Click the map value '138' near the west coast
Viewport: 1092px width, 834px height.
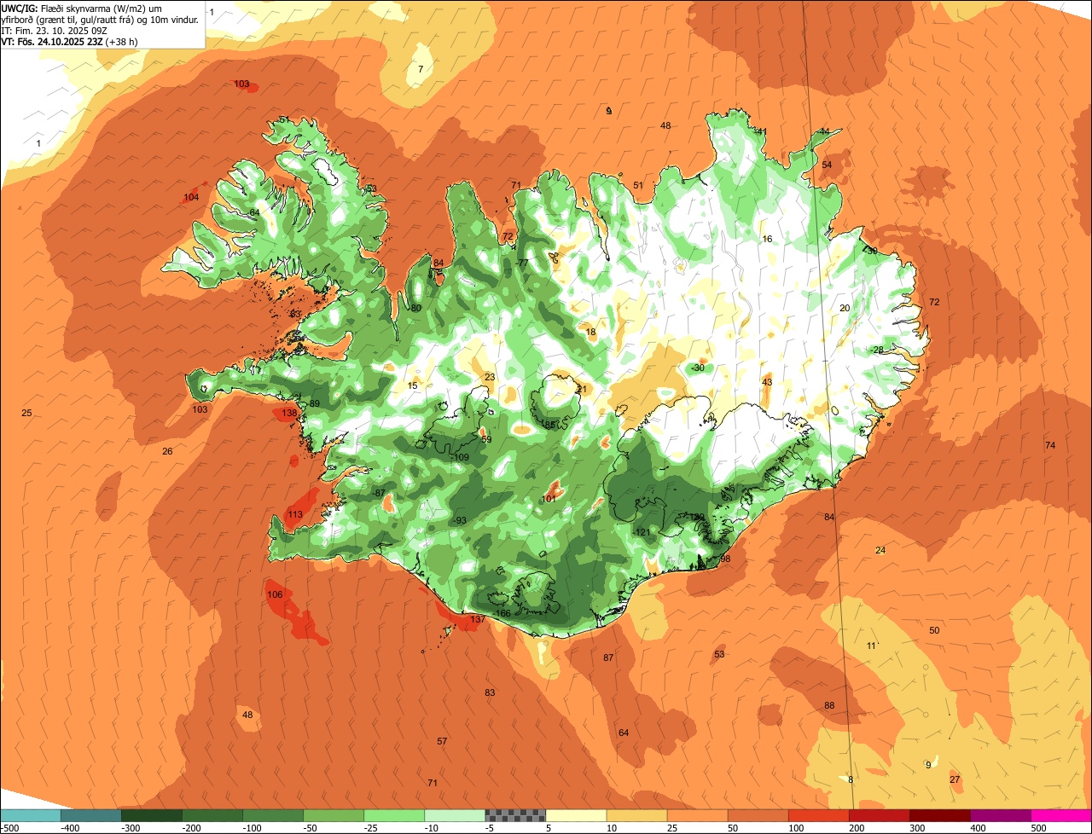(x=289, y=413)
